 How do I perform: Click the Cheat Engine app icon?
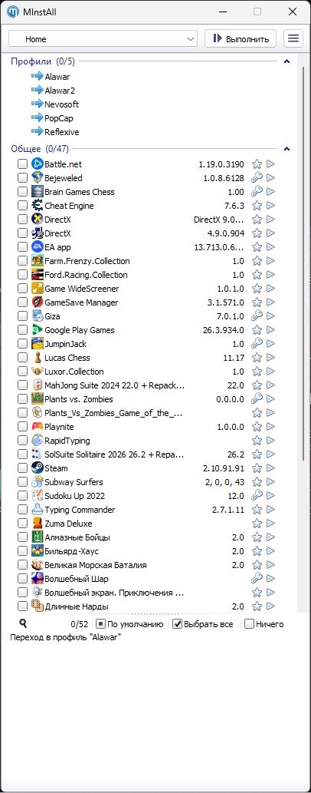tap(38, 206)
